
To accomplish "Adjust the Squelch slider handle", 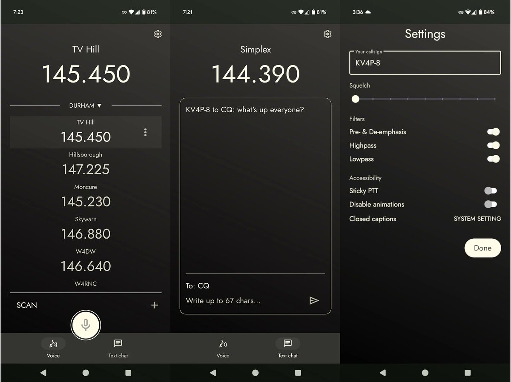I will point(356,99).
